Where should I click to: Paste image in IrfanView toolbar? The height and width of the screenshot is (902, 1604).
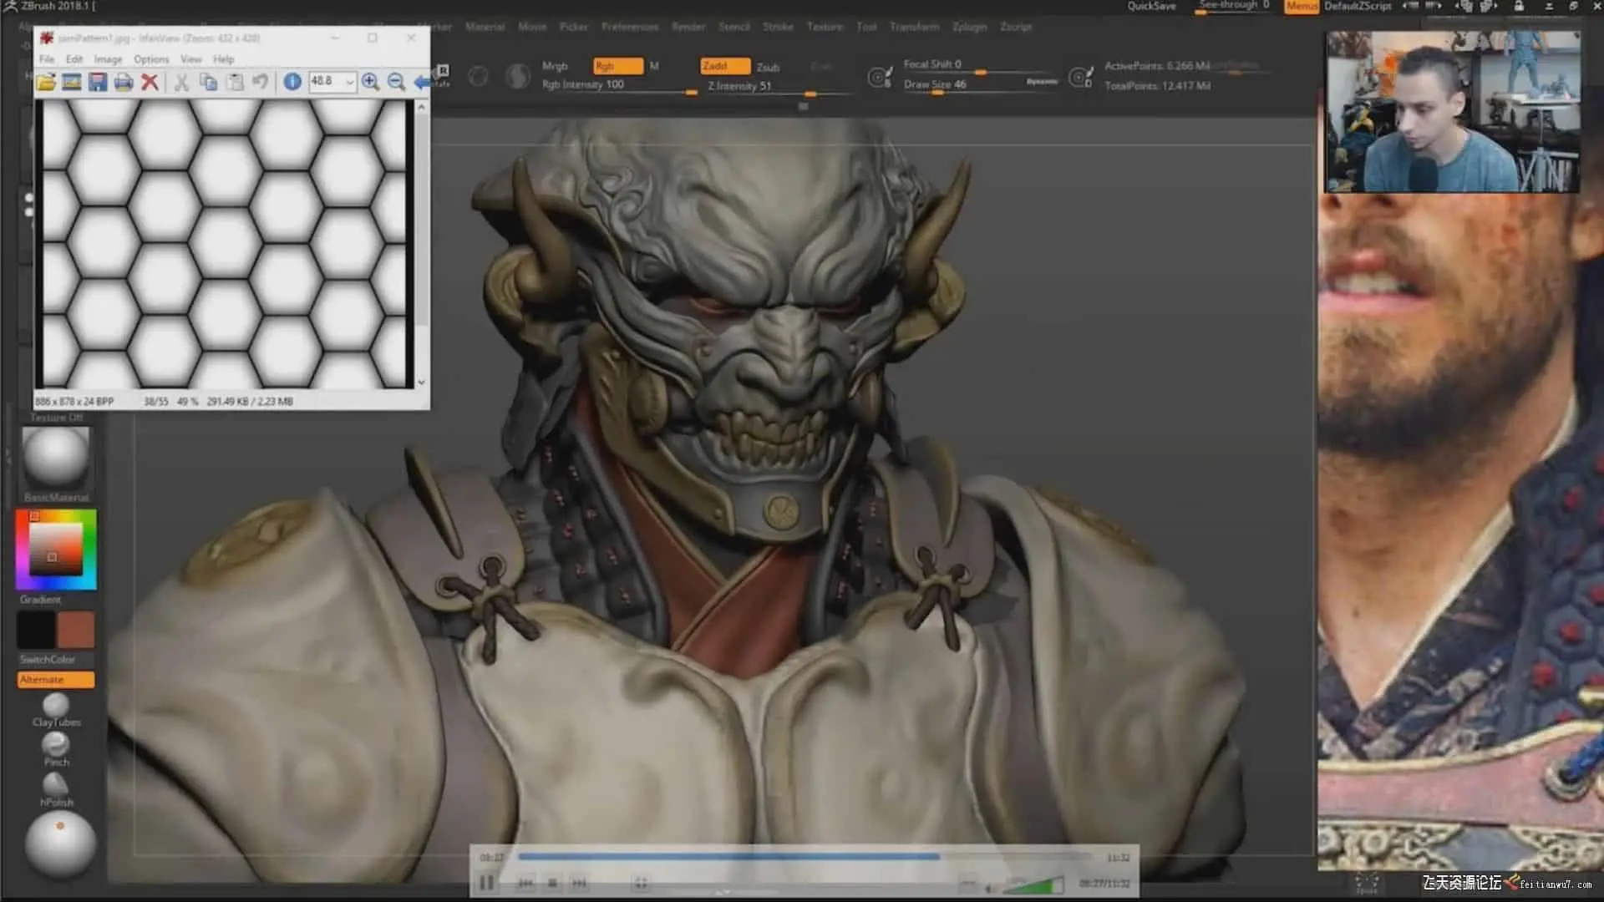click(x=235, y=82)
